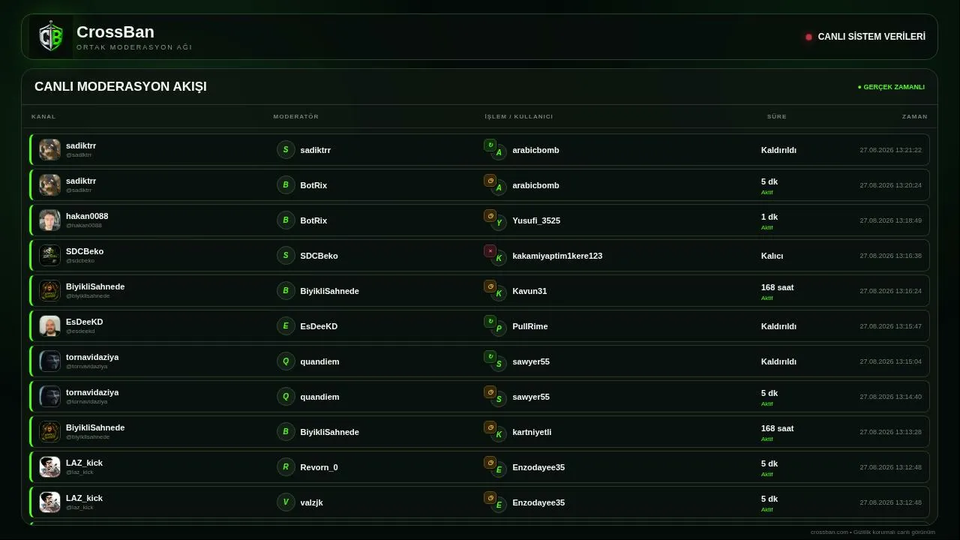Click the red live system indicator dot
The image size is (960, 540).
click(x=808, y=37)
